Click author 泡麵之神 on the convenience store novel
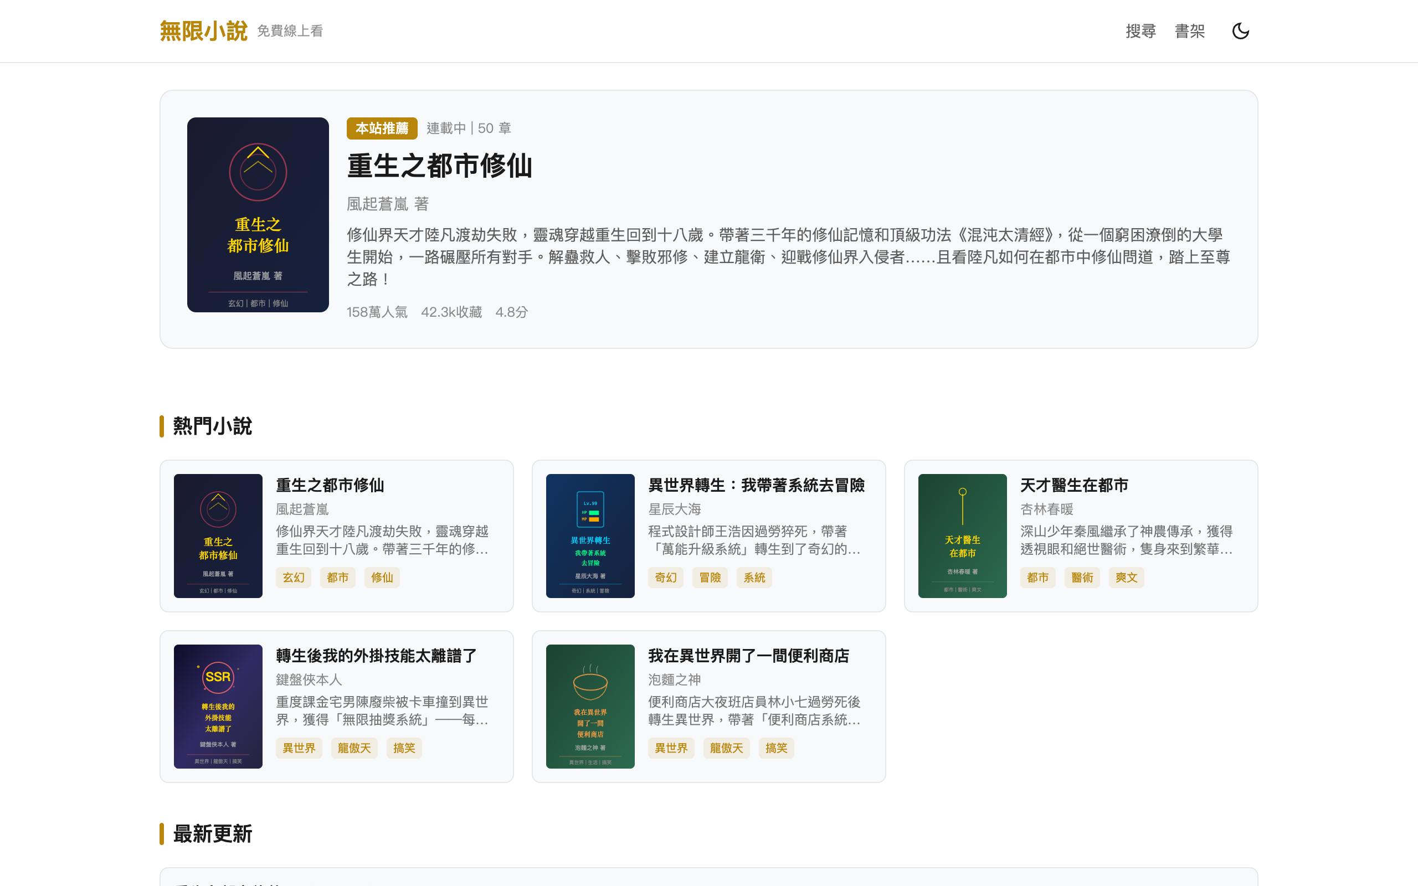1418x886 pixels. click(x=674, y=680)
